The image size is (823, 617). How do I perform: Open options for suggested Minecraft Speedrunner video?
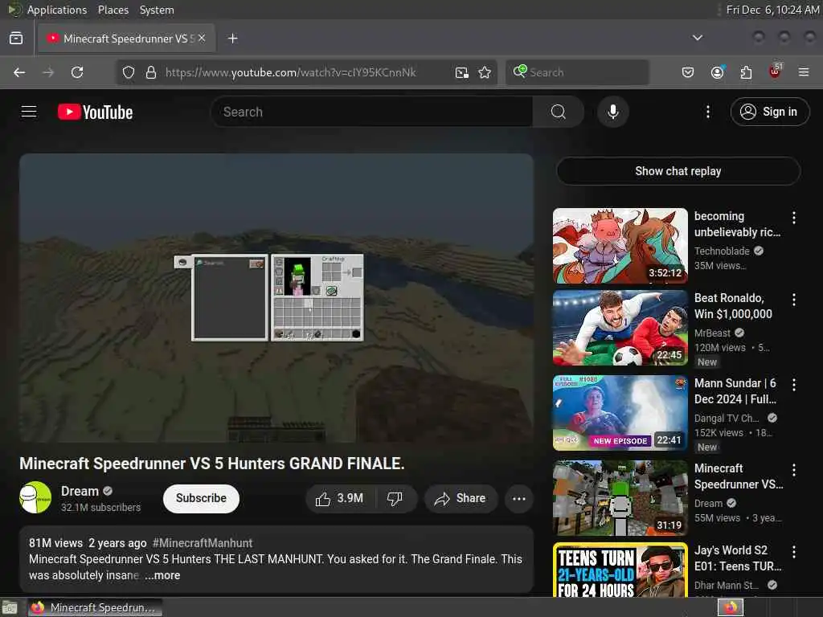point(793,469)
